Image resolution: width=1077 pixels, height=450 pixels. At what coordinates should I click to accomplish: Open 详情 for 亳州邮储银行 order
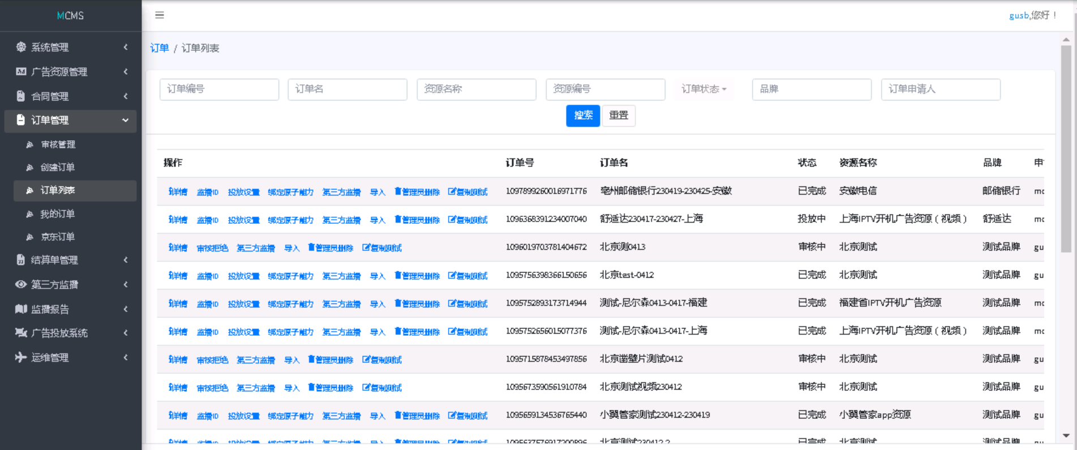pos(178,192)
